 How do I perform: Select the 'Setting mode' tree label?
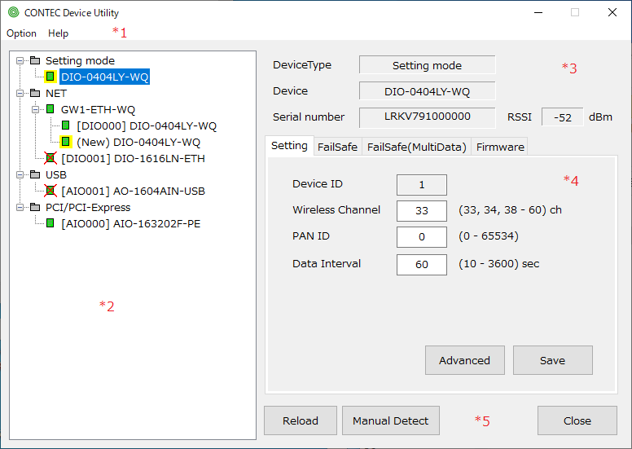pyautogui.click(x=80, y=60)
